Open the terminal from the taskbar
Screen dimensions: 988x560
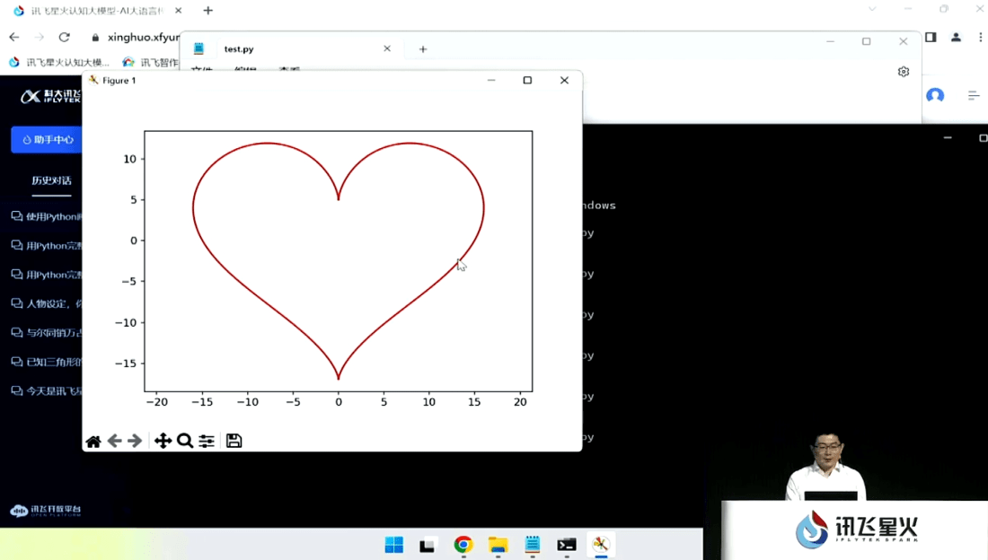566,545
